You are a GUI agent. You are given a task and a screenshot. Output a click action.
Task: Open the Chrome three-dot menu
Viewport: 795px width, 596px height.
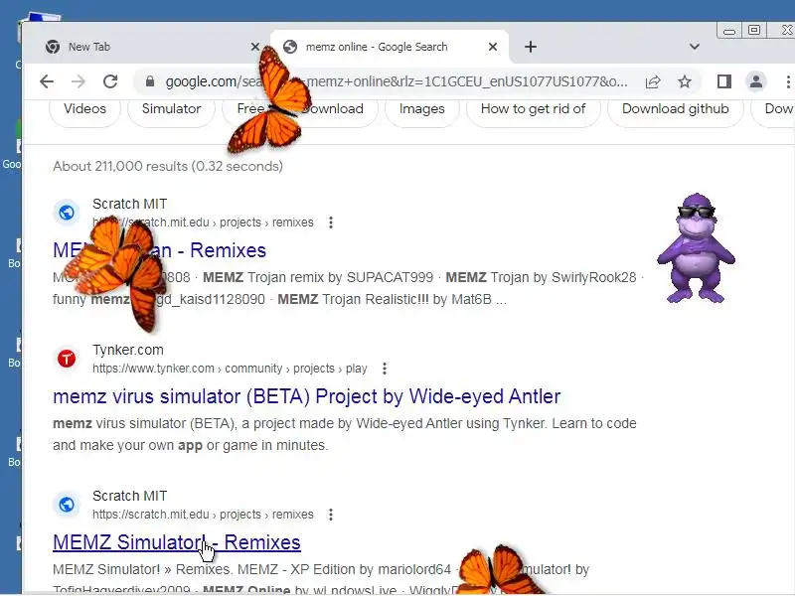tap(787, 81)
